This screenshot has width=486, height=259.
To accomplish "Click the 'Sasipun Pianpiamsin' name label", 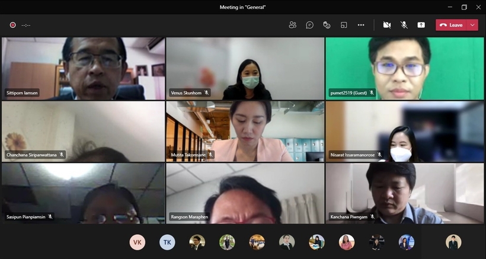I will [x=25, y=217].
